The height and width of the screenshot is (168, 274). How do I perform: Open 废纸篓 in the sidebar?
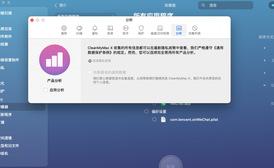tap(4, 44)
